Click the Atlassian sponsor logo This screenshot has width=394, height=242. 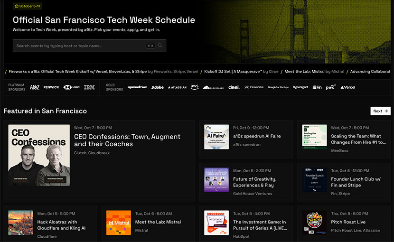(x=177, y=87)
